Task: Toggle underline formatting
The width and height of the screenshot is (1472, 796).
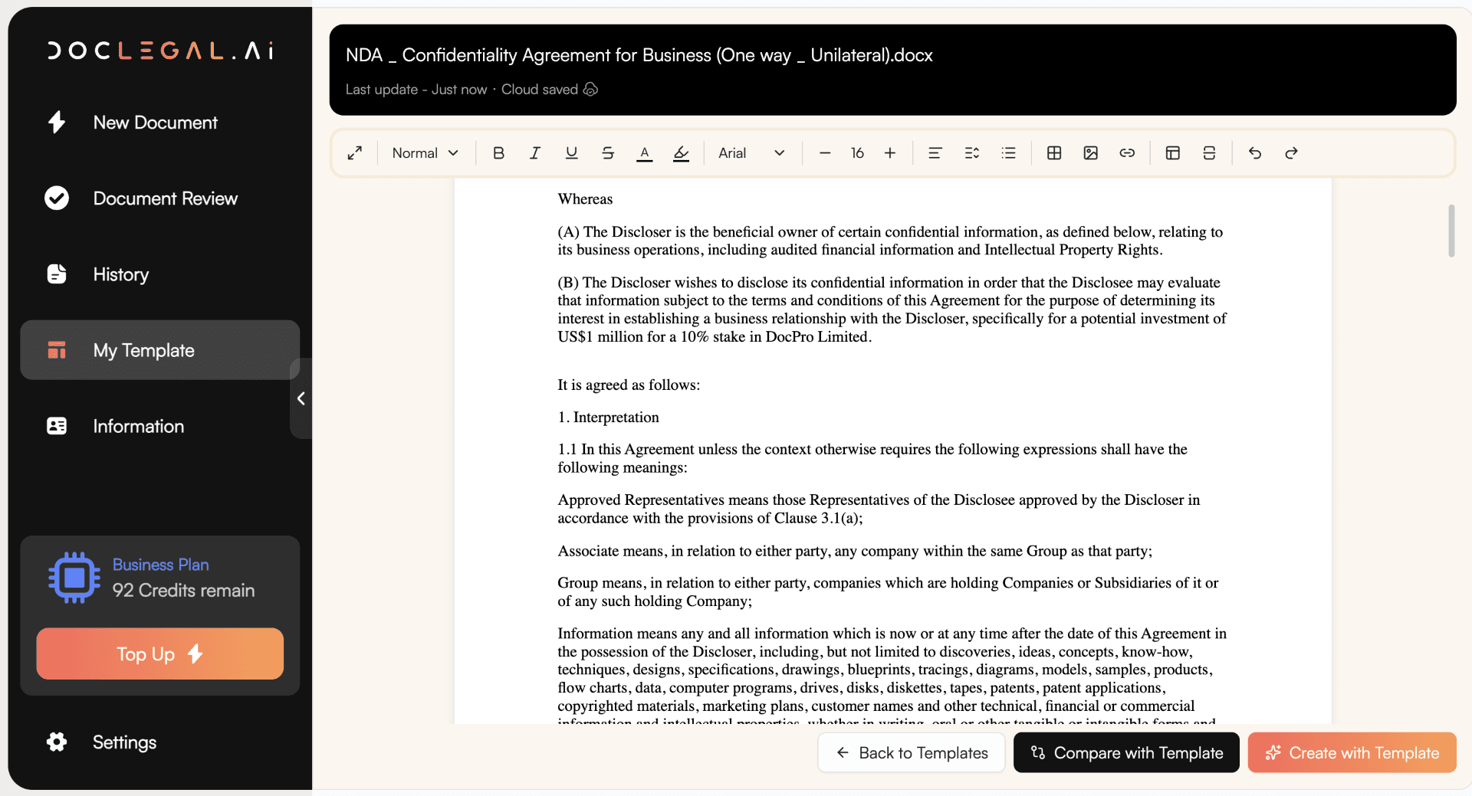Action: (x=571, y=153)
